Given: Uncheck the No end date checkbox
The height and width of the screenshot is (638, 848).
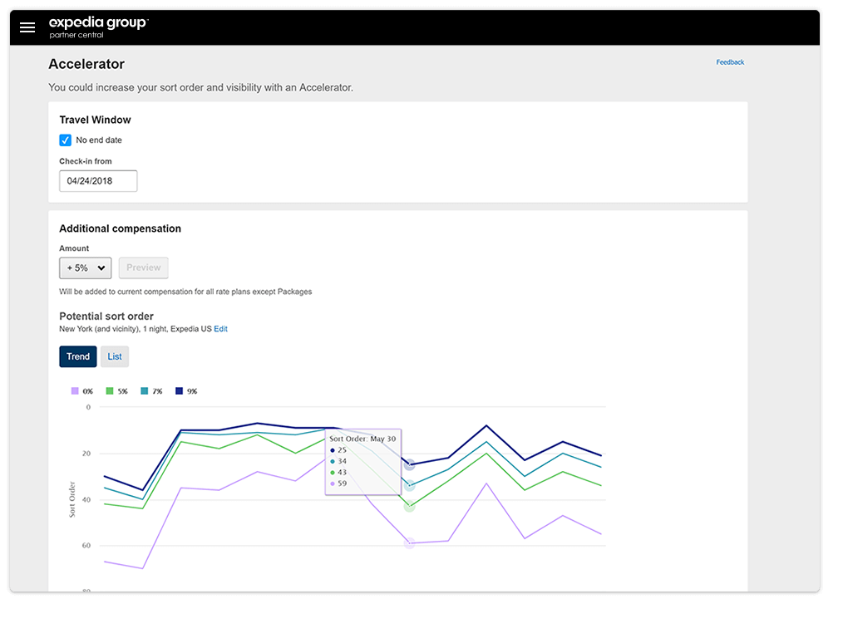Looking at the screenshot, I should pos(65,140).
